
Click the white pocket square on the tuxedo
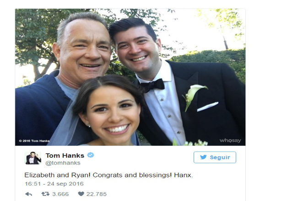pos(208,106)
